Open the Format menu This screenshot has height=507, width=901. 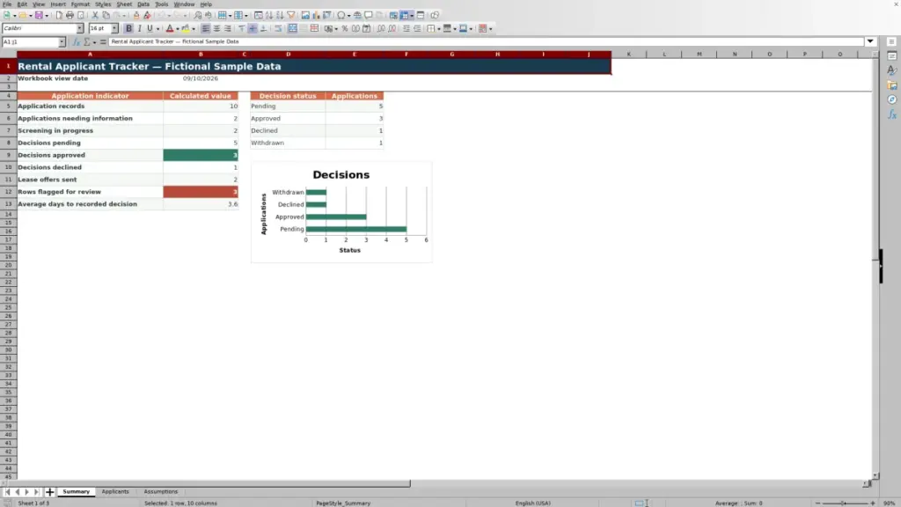(x=80, y=4)
